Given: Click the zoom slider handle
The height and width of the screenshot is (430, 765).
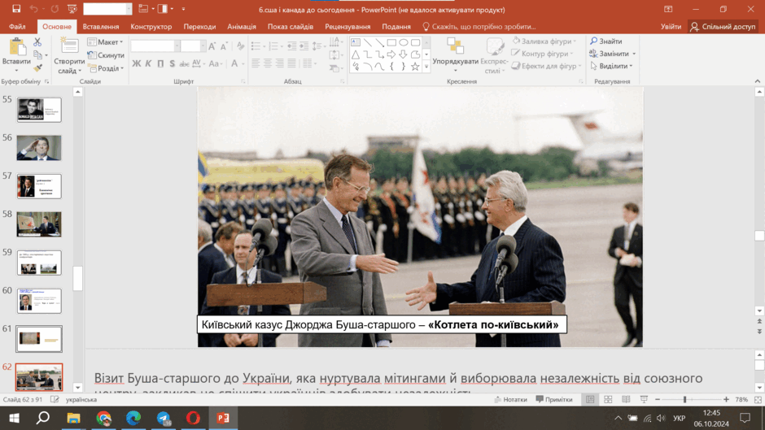Looking at the screenshot, I should click(685, 399).
